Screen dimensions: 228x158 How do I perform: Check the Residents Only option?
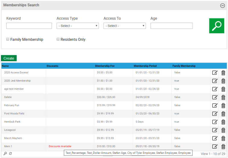(x=58, y=39)
